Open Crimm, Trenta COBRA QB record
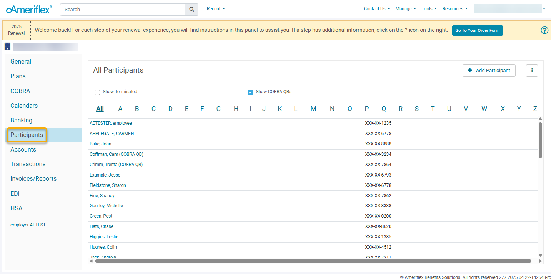551x279 pixels. 116,165
